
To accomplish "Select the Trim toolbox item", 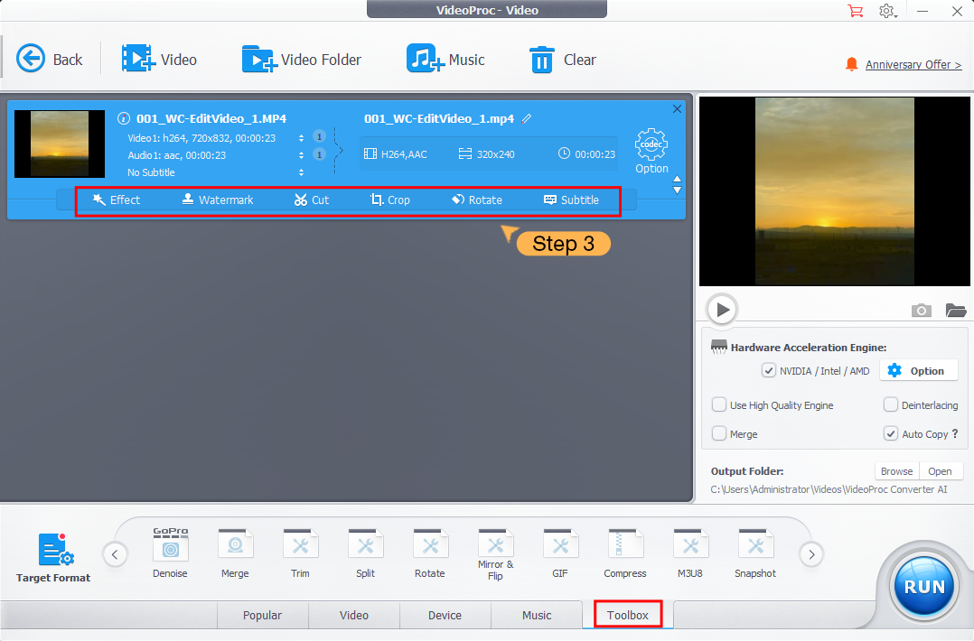I will tap(300, 553).
